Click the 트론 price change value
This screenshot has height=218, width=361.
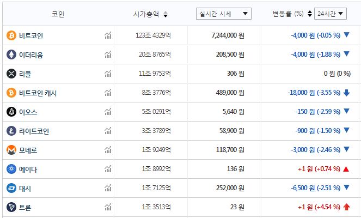point(319,207)
